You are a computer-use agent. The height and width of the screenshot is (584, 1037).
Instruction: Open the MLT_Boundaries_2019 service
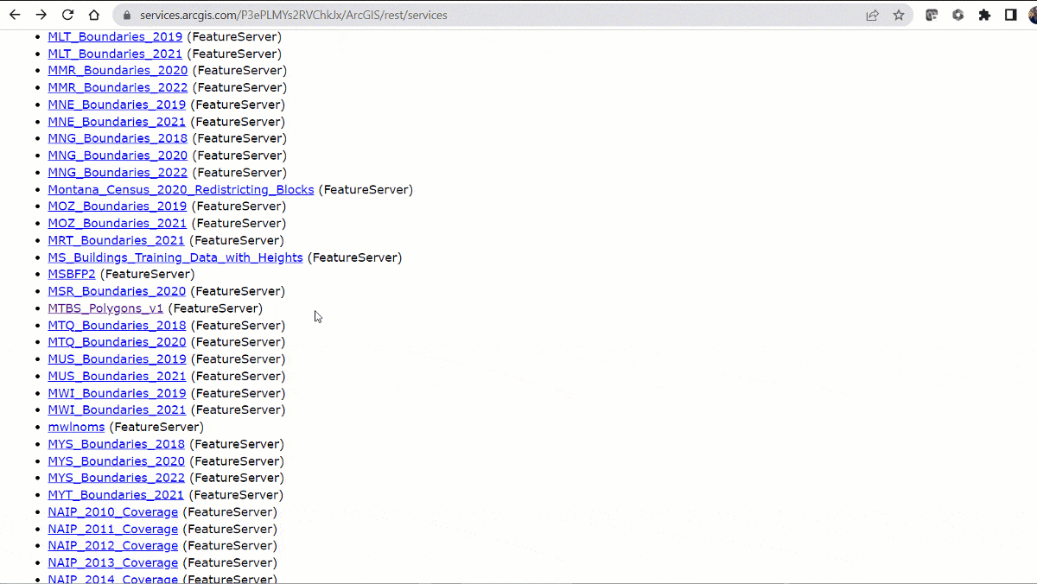pyautogui.click(x=114, y=36)
